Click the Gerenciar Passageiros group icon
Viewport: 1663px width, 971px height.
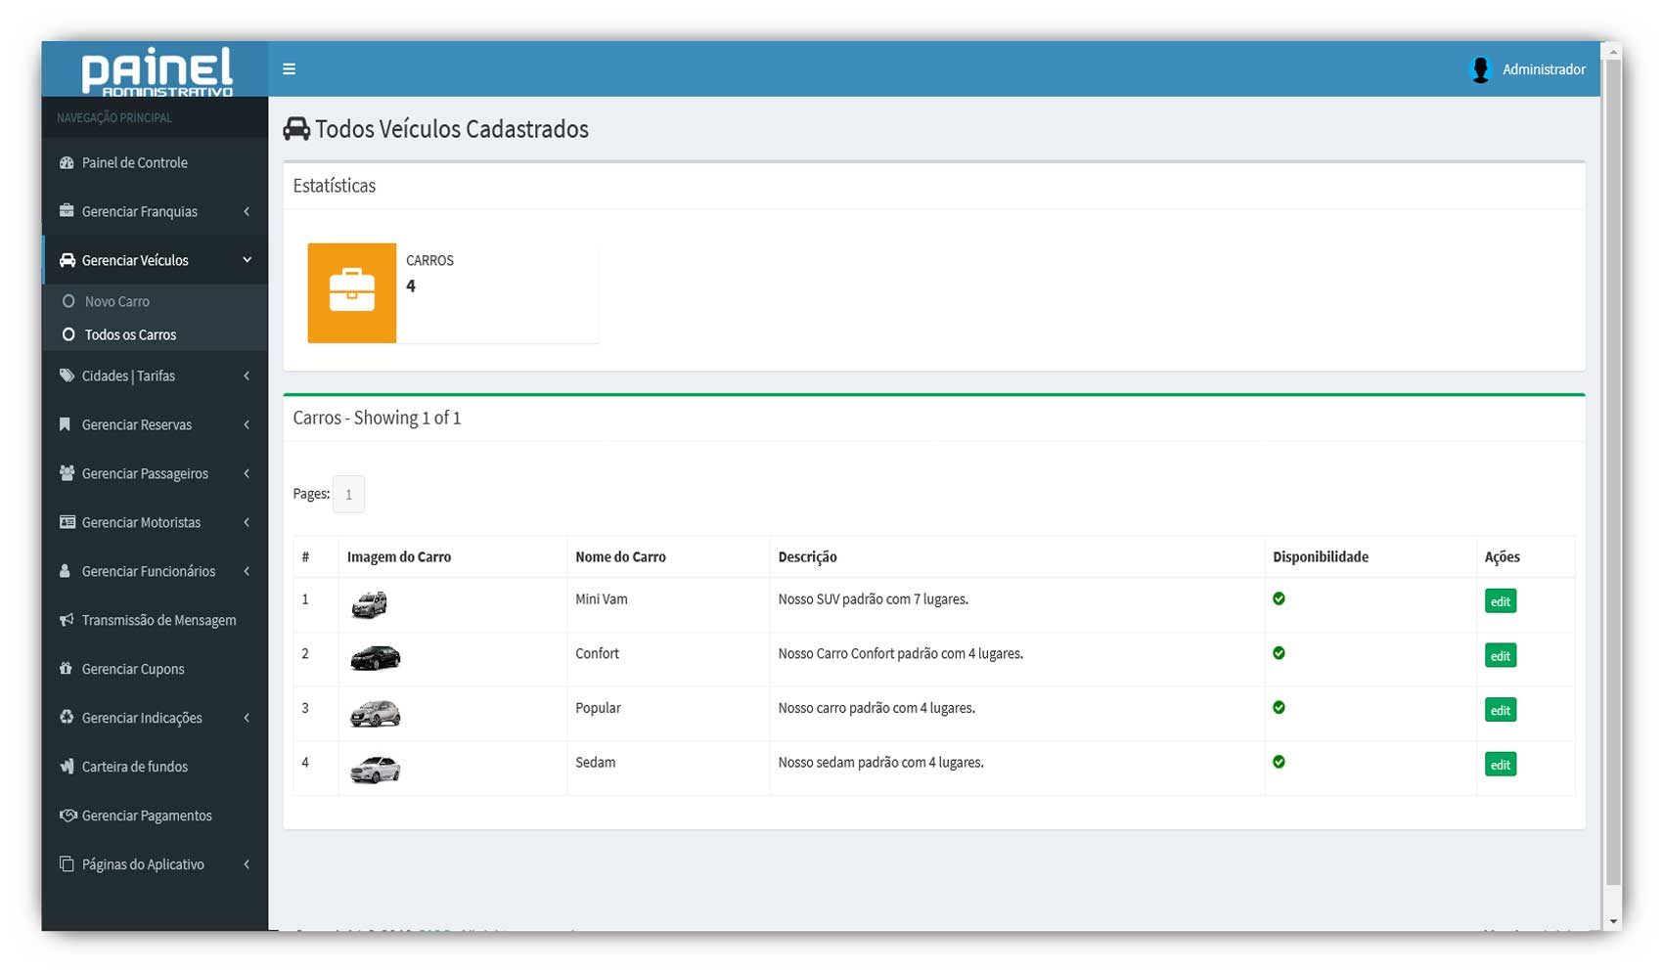(x=67, y=473)
